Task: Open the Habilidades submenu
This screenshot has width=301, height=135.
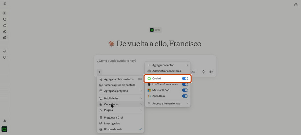Action: 120,98
